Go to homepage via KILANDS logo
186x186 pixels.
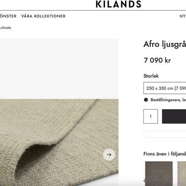click(x=119, y=4)
